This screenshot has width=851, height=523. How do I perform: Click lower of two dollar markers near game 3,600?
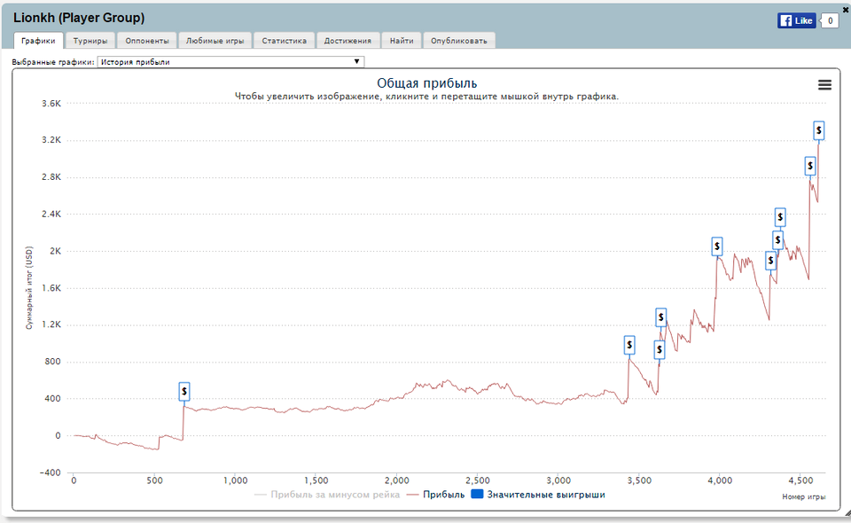[x=660, y=350]
